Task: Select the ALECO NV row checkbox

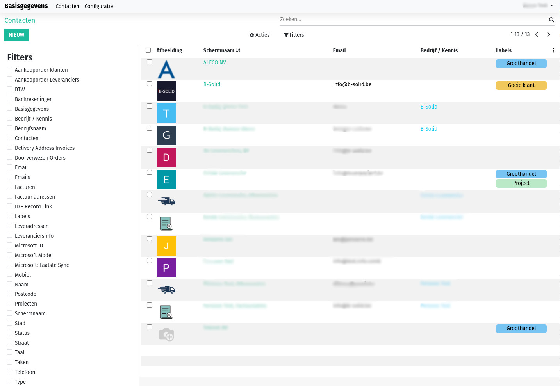Action: [x=149, y=62]
